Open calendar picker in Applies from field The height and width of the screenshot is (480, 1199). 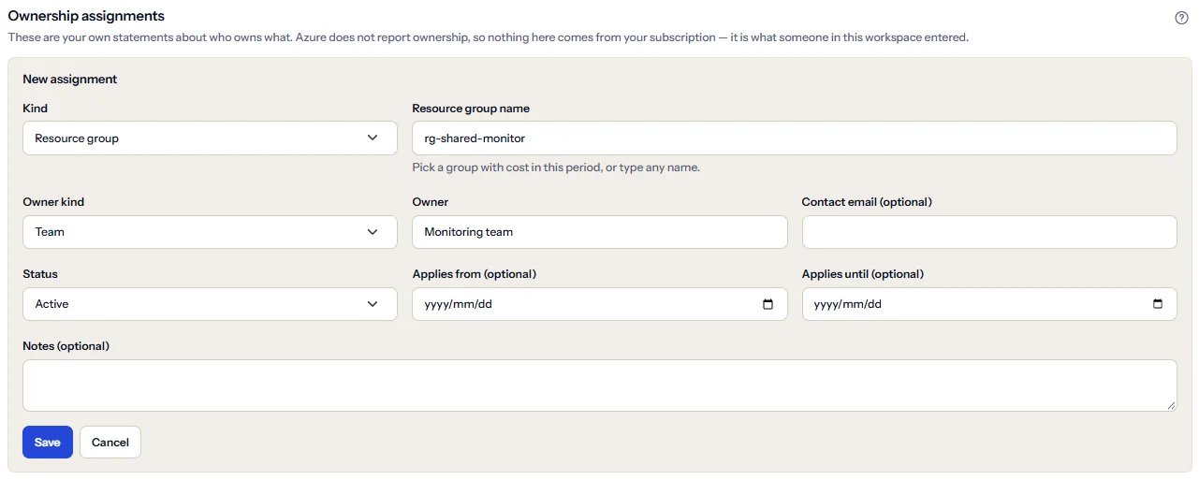(768, 304)
